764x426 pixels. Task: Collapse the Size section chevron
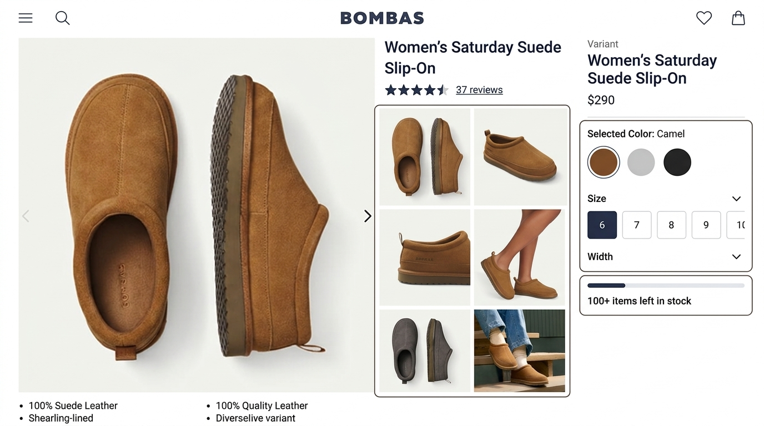click(x=736, y=199)
